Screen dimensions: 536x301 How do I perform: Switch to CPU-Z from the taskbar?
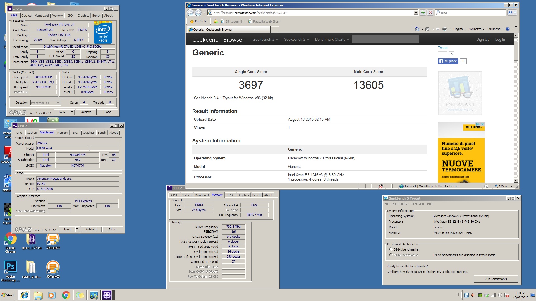click(107, 295)
